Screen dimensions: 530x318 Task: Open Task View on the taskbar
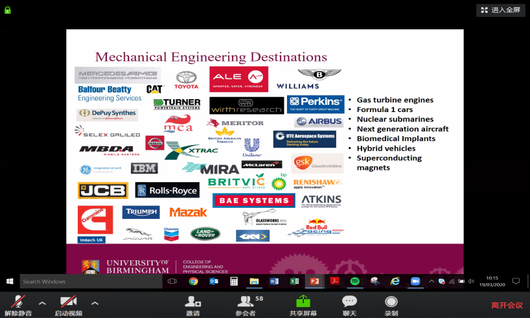point(172,281)
